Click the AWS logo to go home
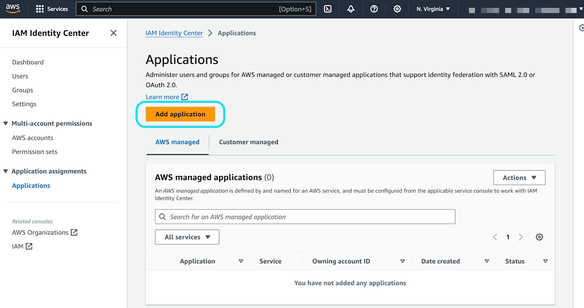This screenshot has height=308, width=584. [x=13, y=8]
